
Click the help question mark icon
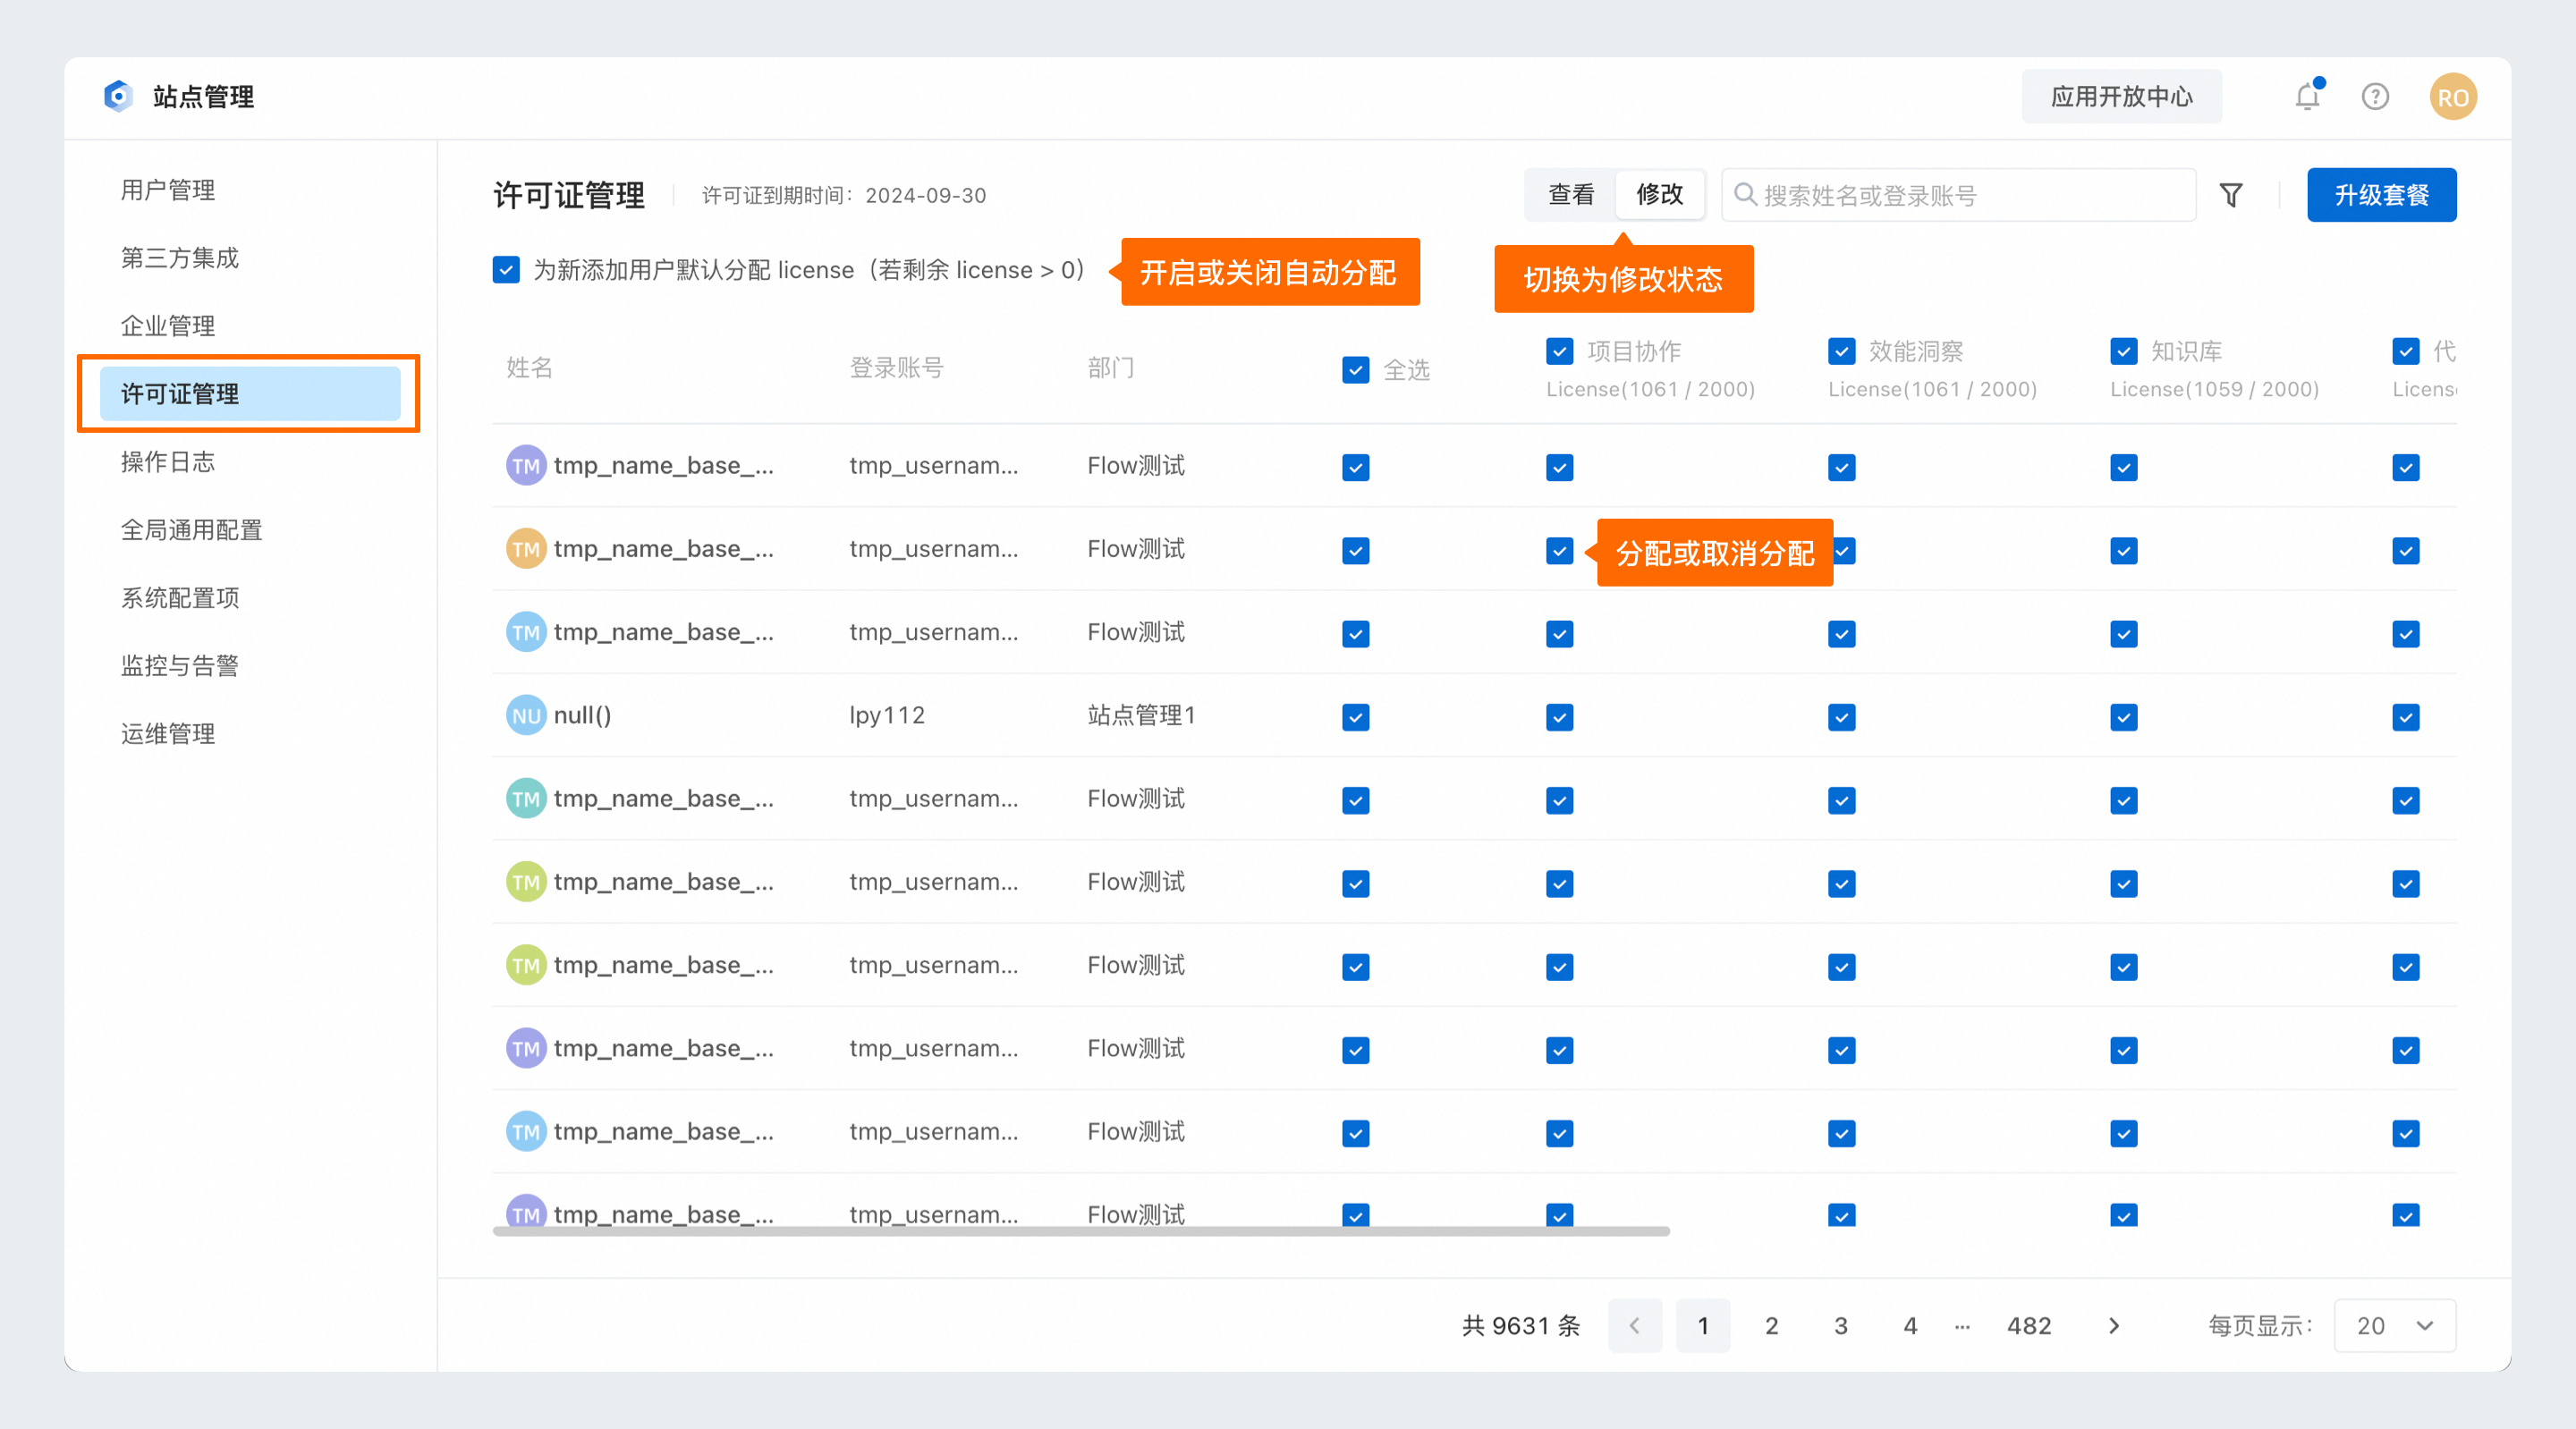coord(2375,97)
